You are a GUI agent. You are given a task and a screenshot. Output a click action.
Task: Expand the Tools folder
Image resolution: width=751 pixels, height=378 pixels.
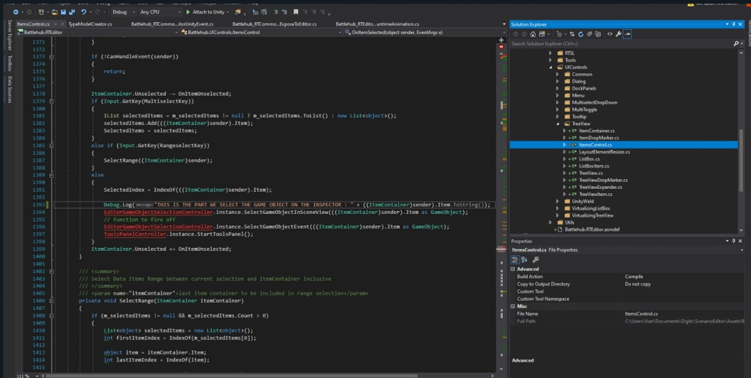pyautogui.click(x=551, y=60)
